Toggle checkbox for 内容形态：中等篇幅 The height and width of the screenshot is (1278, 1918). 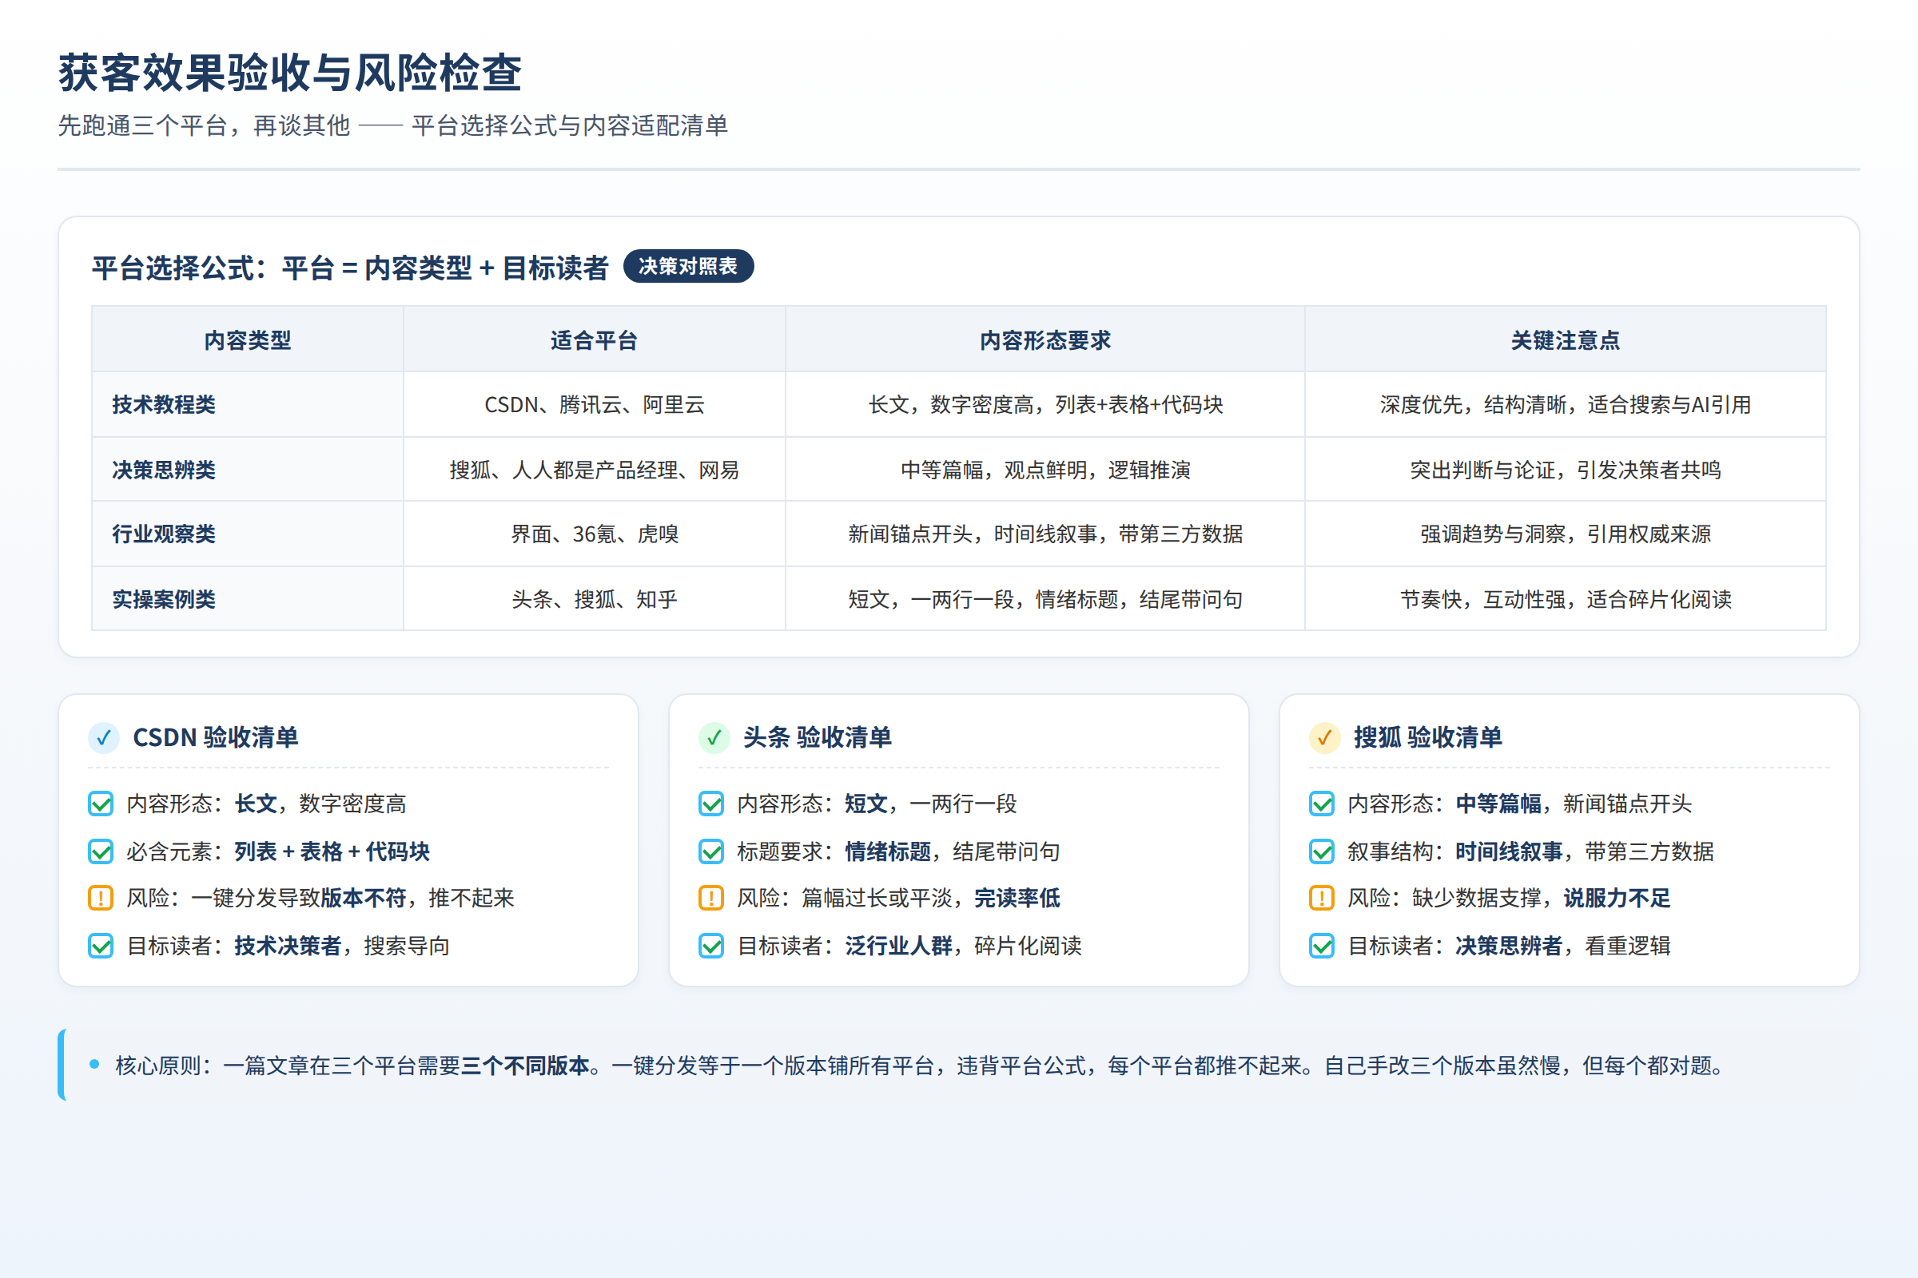[x=1321, y=804]
